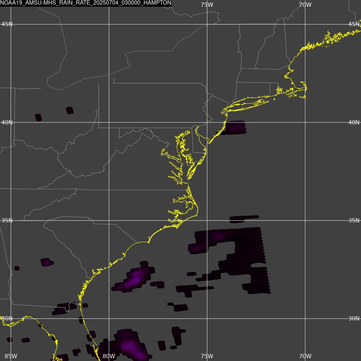Screen dimensions: 361x361
Task: Click the 85W longitude label along the bottom edge
Action: point(11,356)
